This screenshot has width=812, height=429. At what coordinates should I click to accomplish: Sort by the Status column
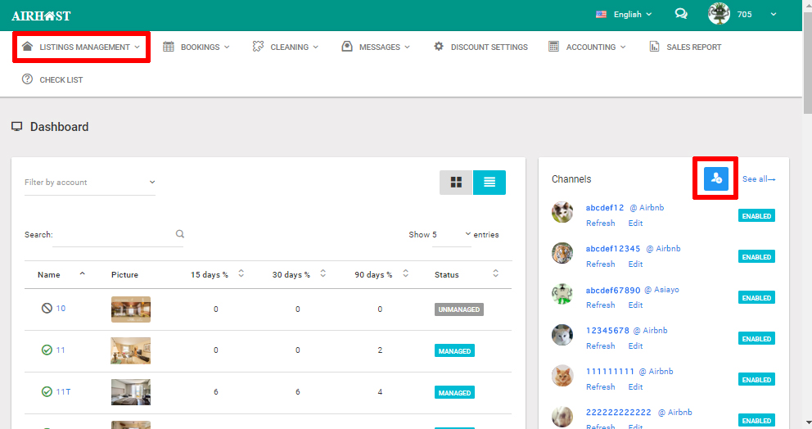[467, 274]
